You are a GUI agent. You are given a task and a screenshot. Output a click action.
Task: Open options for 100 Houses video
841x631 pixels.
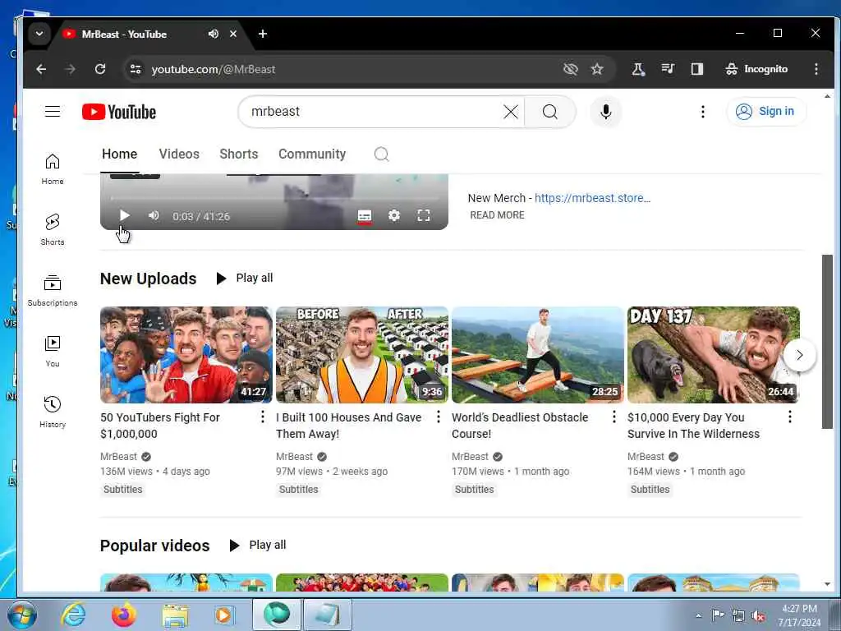click(439, 417)
